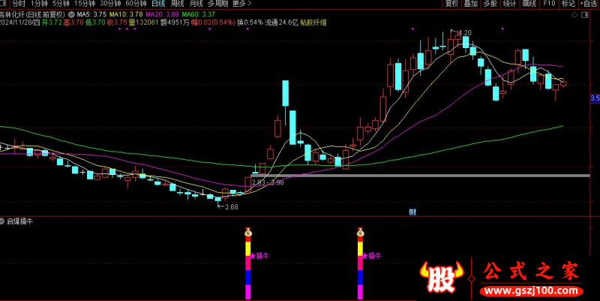
Task: Click the 4.20 high price annotation
Action: (464, 33)
